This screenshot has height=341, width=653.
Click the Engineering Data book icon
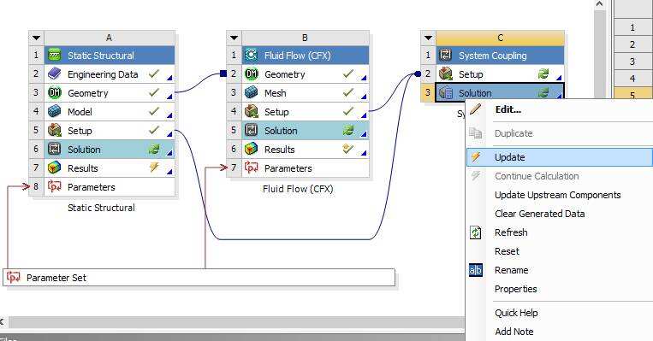55,74
